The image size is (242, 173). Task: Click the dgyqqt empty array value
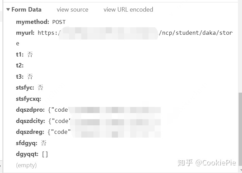45,154
